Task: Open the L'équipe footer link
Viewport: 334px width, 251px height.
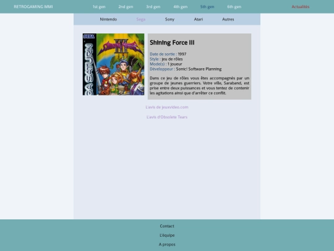Action: (x=167, y=236)
